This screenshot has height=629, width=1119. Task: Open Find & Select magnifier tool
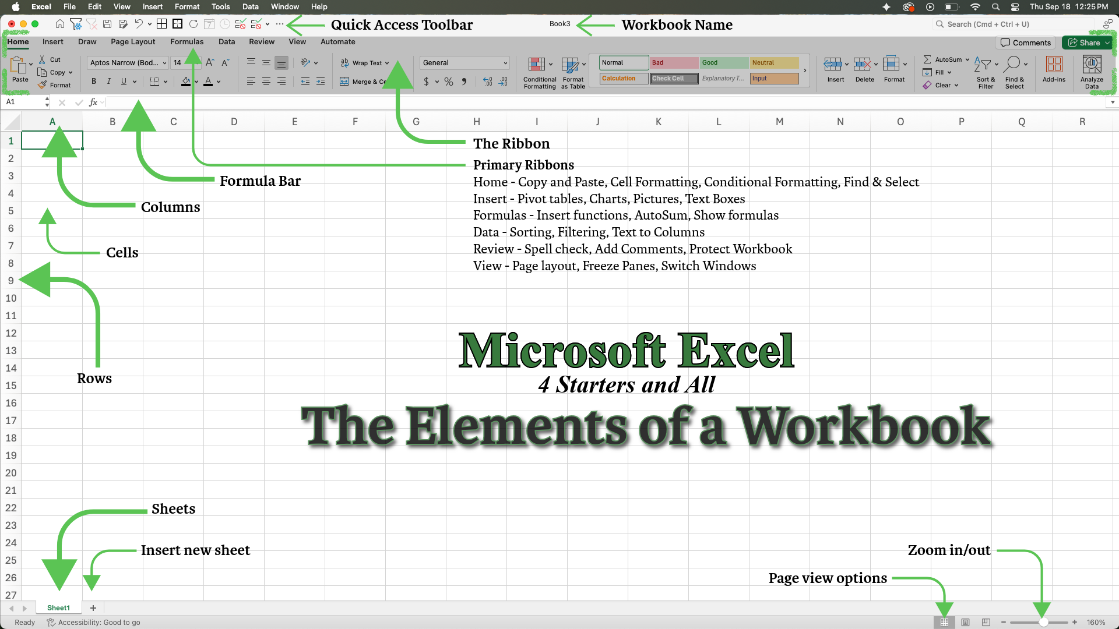[1014, 64]
